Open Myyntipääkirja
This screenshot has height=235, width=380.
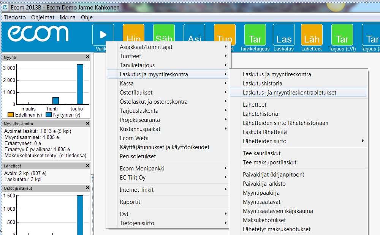point(299,193)
